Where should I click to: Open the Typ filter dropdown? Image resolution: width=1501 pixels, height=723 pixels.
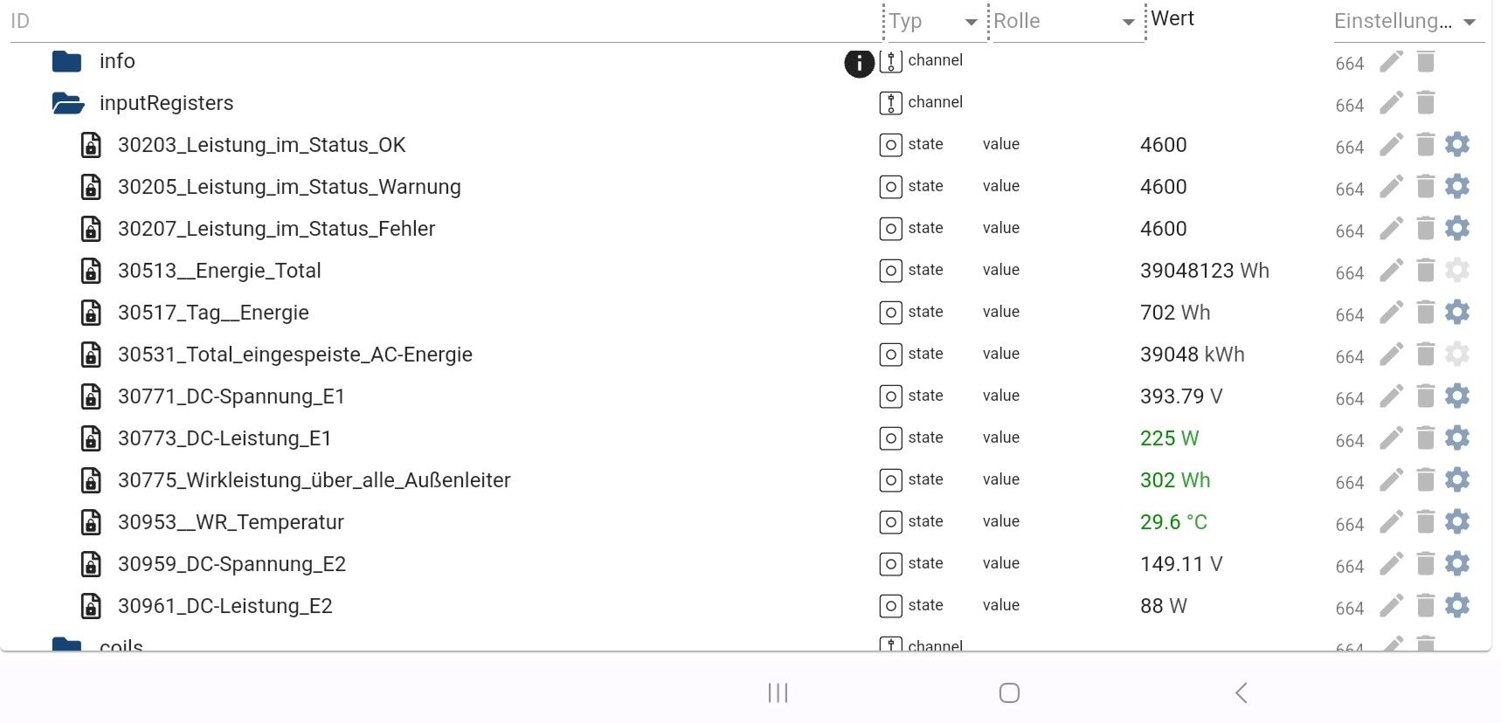(971, 23)
